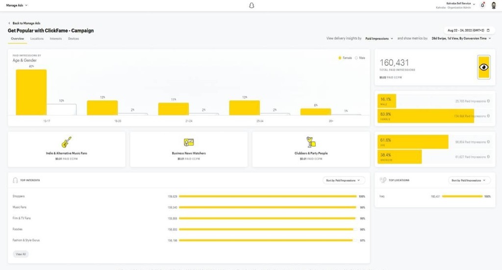Click the Shoppers impressions progress bar

(268, 196)
